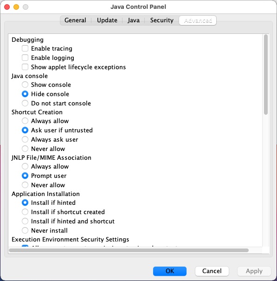Click the vertical scrollbar thumb
This screenshot has width=277, height=281.
point(266,74)
